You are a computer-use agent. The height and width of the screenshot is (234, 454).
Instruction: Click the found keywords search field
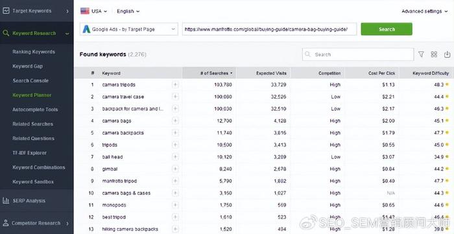pos(358,54)
